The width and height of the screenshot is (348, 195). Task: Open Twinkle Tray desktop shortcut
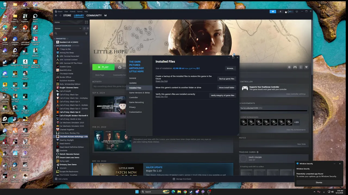pos(25,5)
